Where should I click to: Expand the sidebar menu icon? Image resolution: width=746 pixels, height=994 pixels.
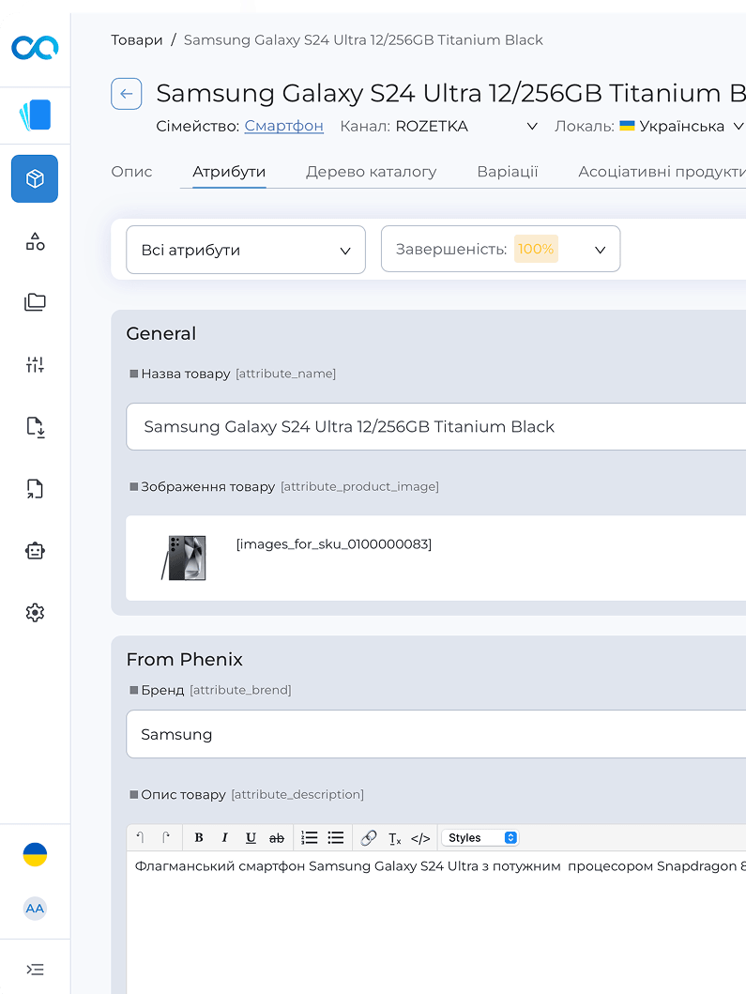(x=35, y=970)
